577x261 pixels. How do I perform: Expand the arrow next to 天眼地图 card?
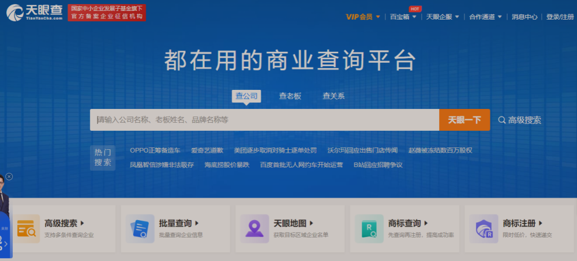[x=312, y=223]
